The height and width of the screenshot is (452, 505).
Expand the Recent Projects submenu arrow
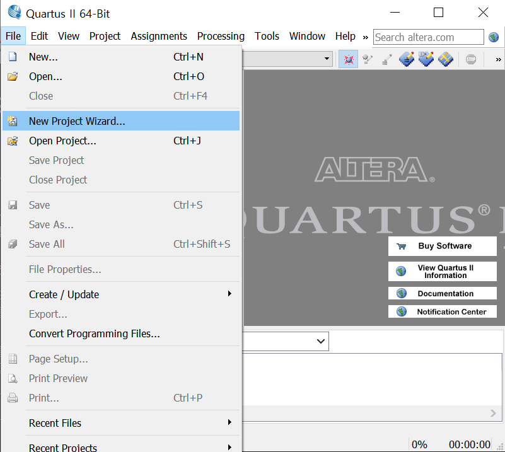click(x=229, y=447)
